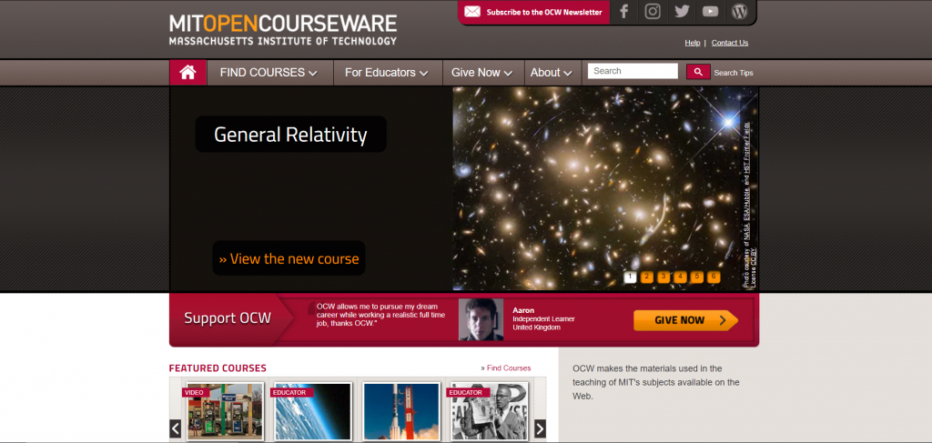The height and width of the screenshot is (443, 932).
Task: Click the General Relativity title
Action: (x=290, y=135)
